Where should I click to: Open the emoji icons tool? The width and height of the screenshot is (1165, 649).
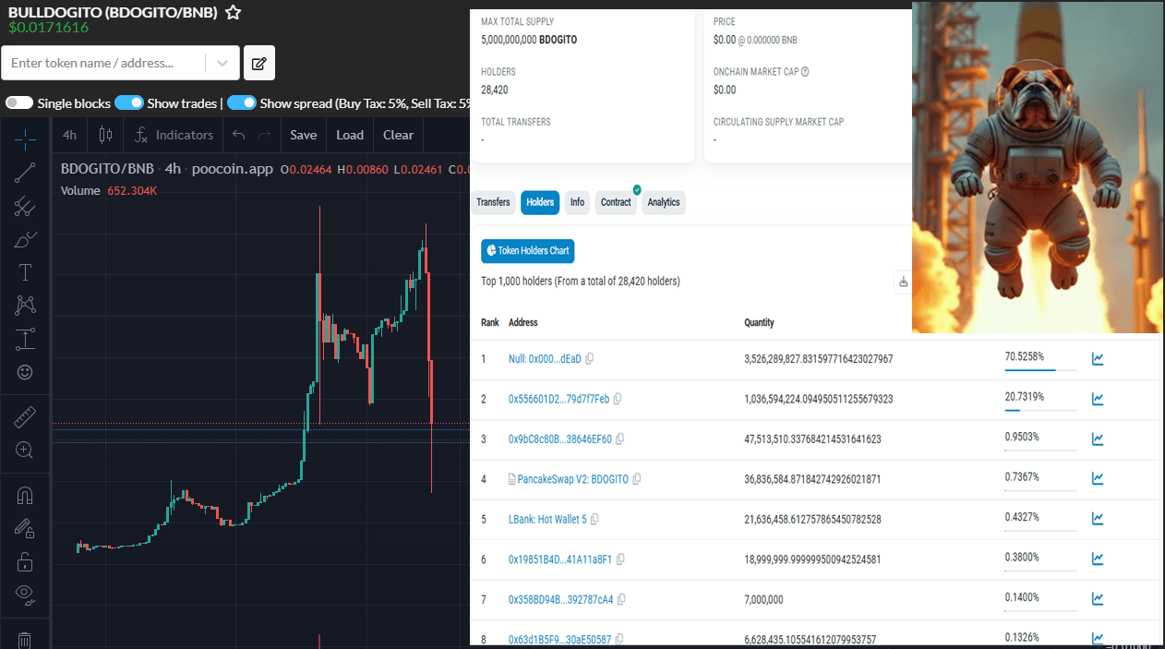click(x=25, y=372)
